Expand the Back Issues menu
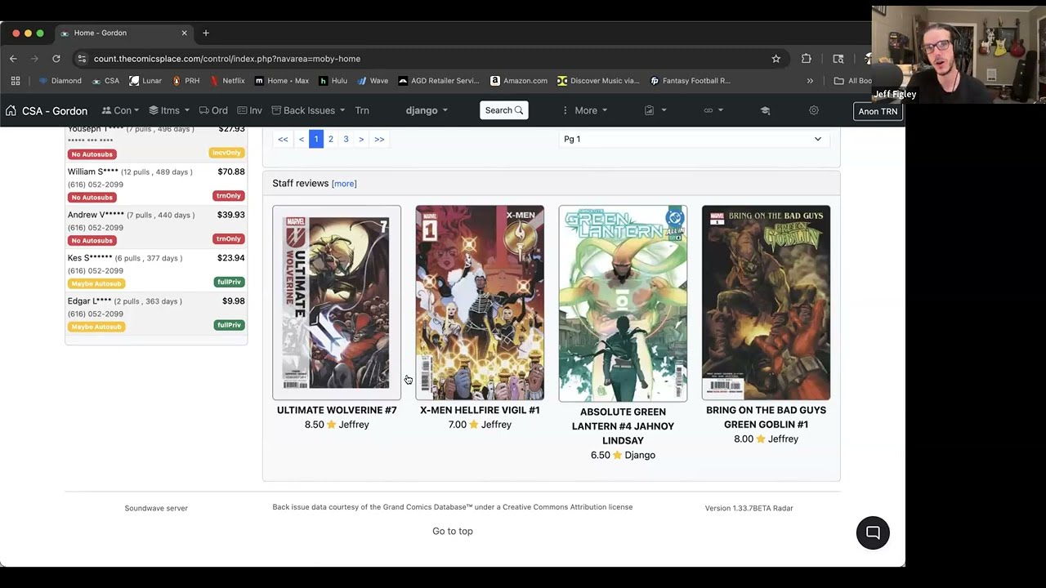This screenshot has height=588, width=1046. click(308, 110)
